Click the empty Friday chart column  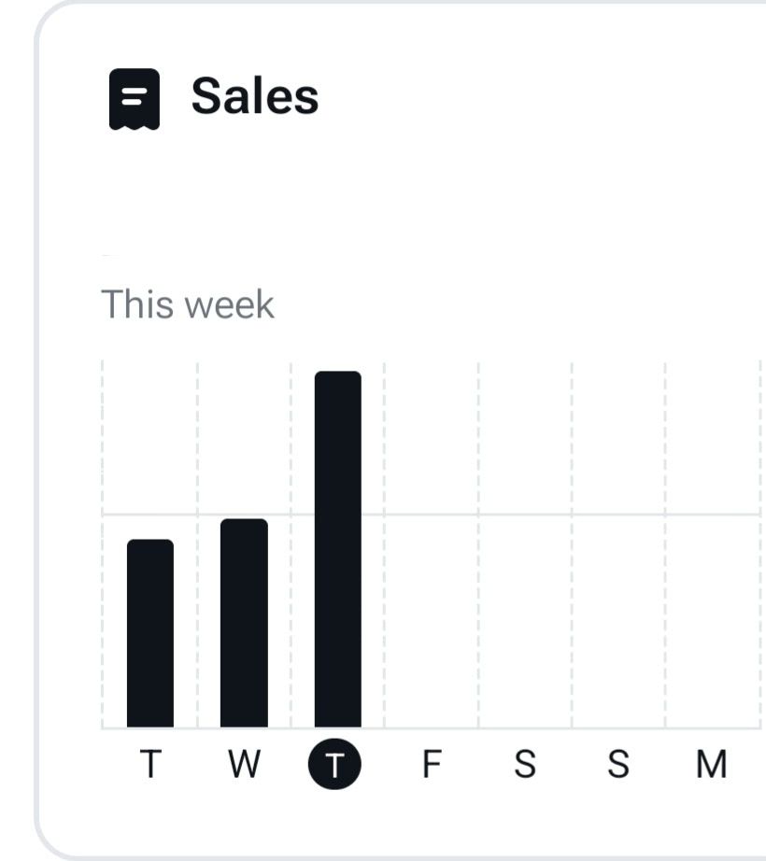coord(432,544)
